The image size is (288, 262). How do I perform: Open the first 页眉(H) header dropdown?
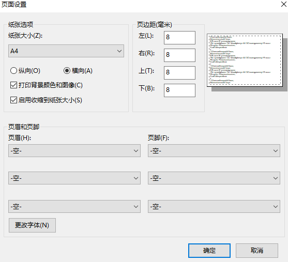74,151
